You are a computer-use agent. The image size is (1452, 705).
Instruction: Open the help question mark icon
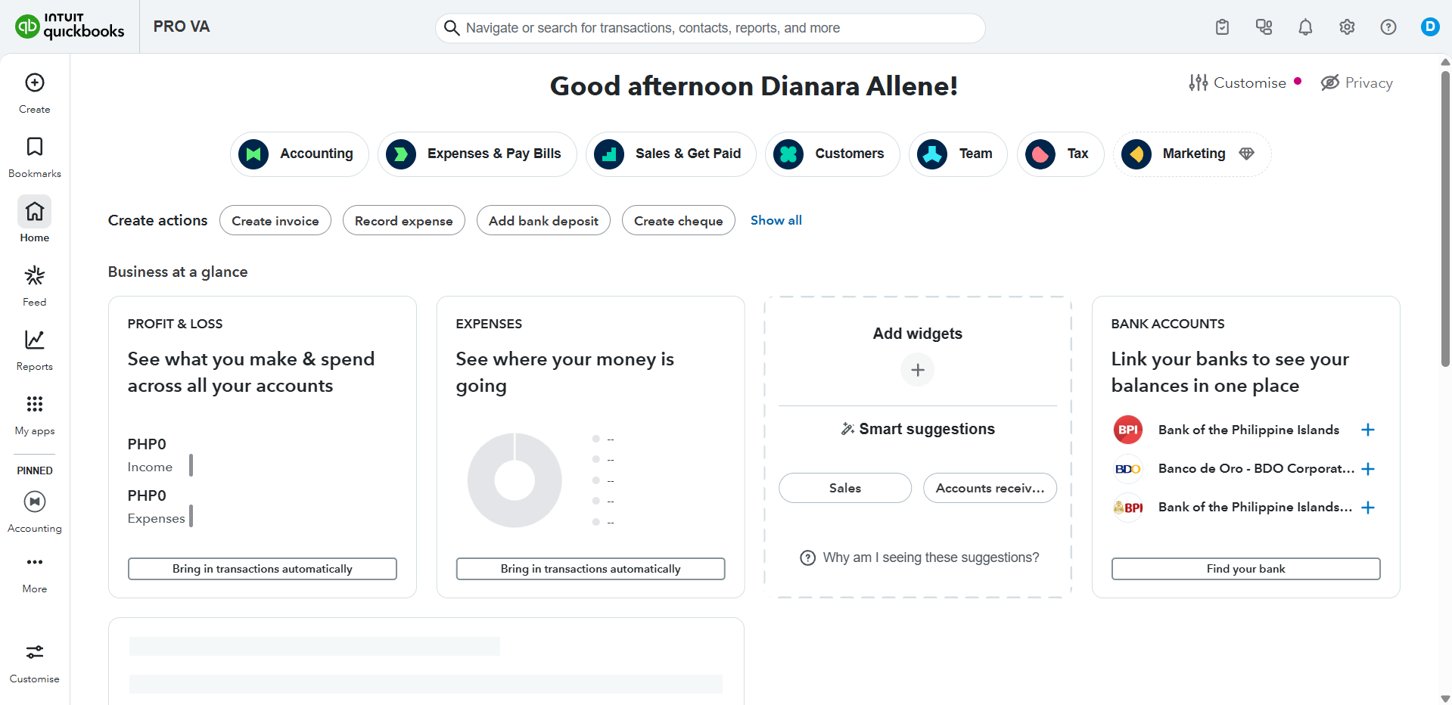click(1388, 27)
